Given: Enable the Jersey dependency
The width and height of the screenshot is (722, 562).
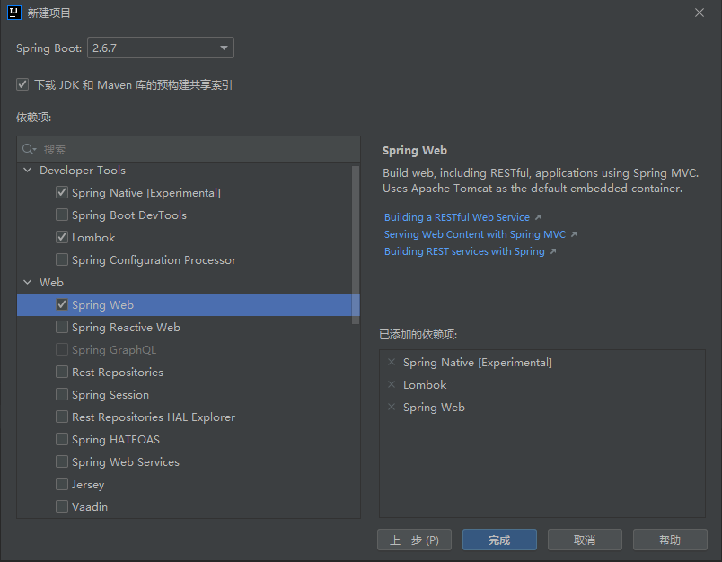Looking at the screenshot, I should [62, 484].
